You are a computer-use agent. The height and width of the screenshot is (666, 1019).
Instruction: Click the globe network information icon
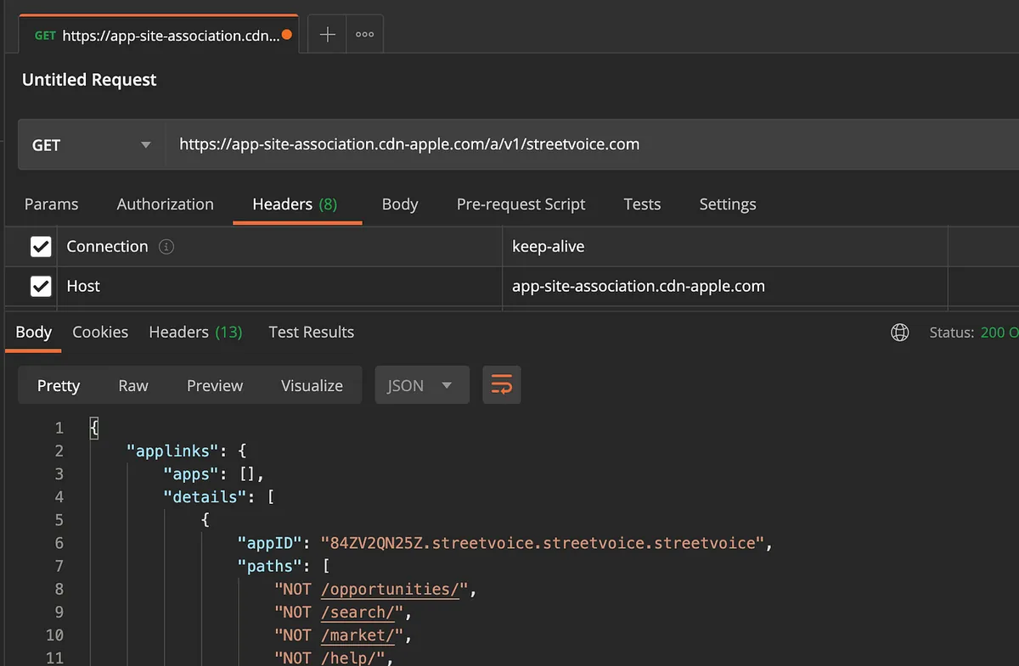[x=899, y=333]
